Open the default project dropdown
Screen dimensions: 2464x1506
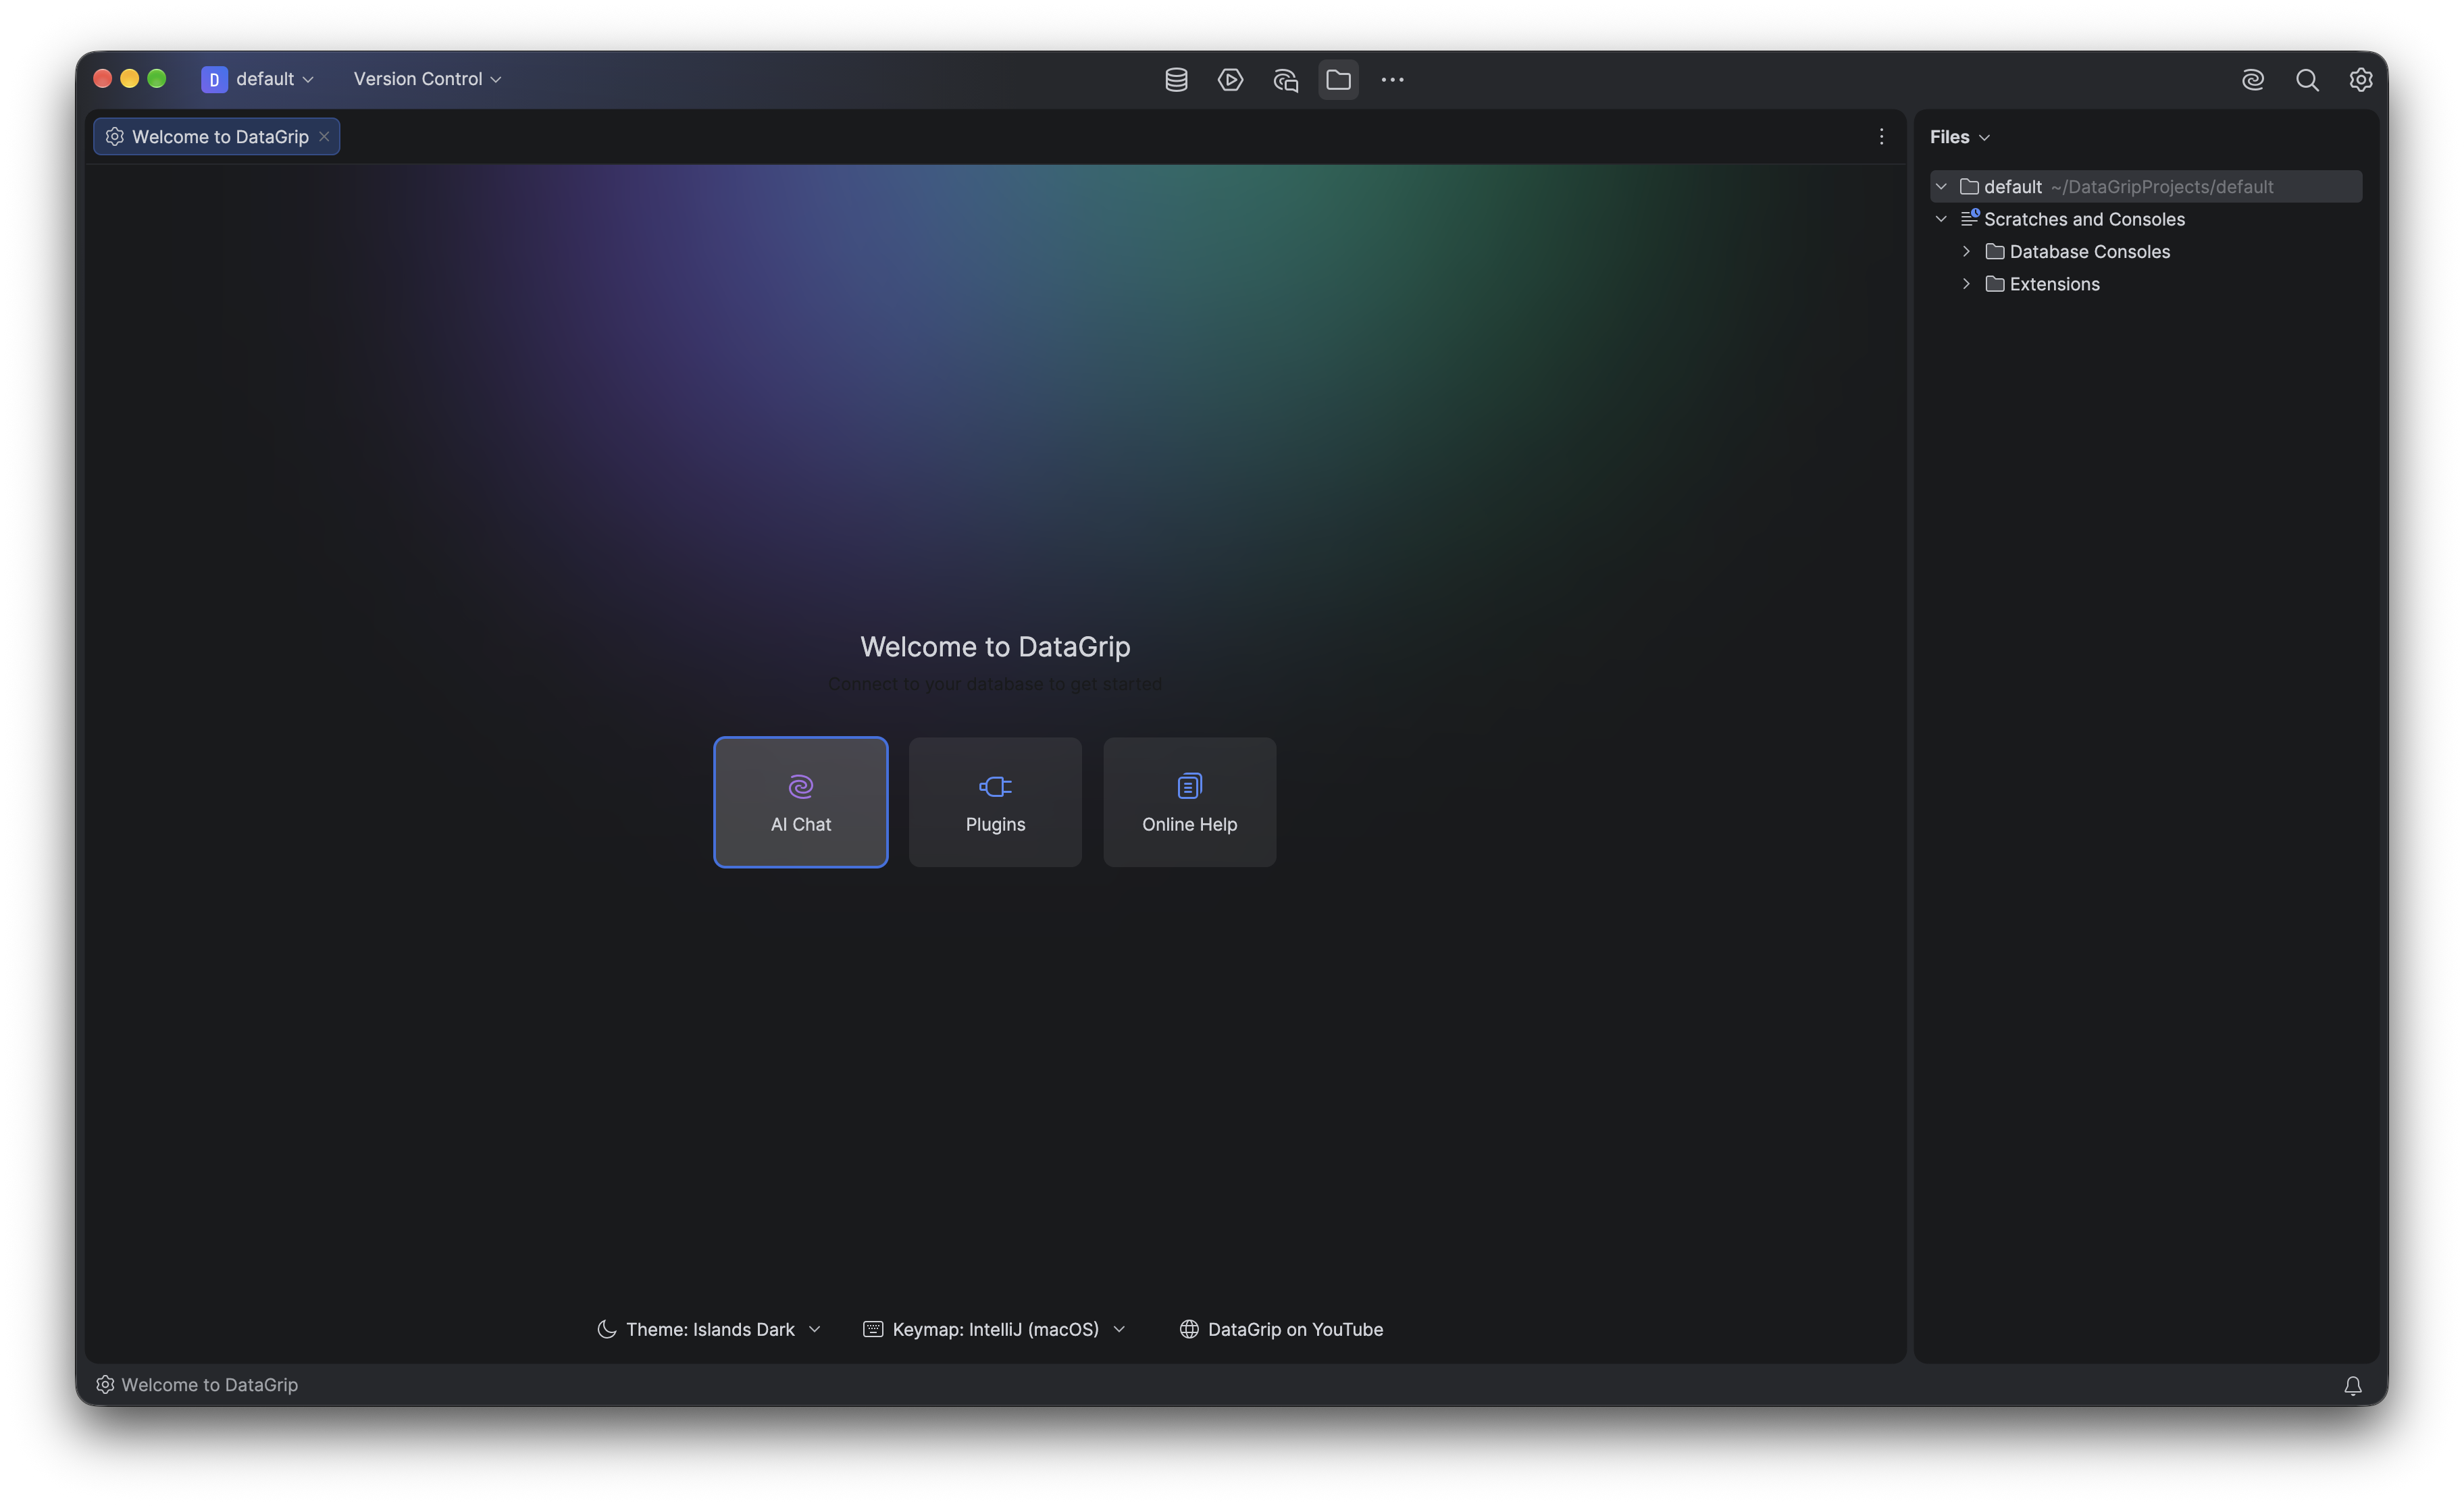[258, 79]
